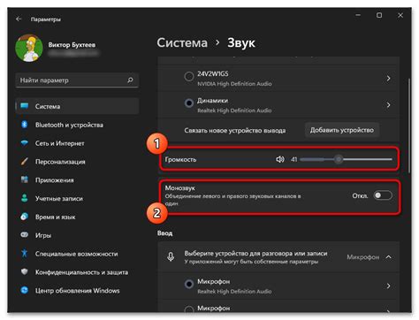Minimize the Параметры window

point(358,15)
